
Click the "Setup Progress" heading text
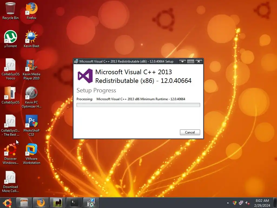pos(96,90)
